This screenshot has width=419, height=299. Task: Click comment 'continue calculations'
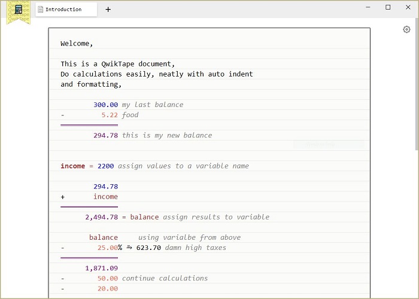[165, 279]
